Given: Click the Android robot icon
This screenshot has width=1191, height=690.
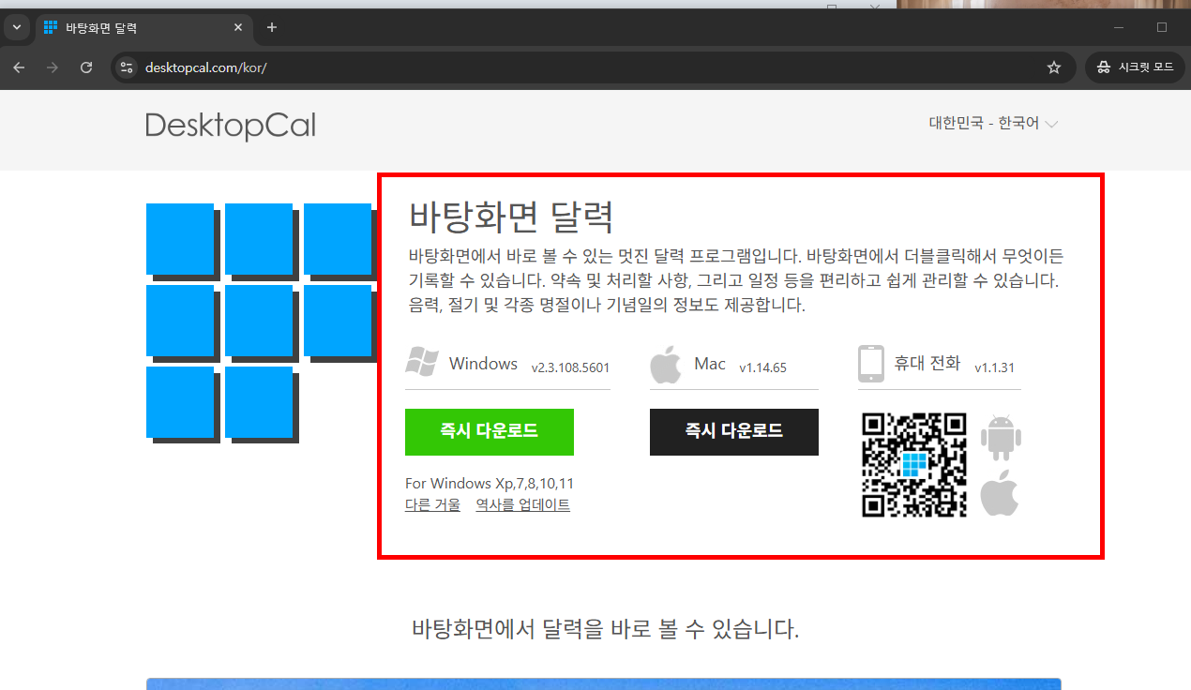Looking at the screenshot, I should [x=1001, y=438].
